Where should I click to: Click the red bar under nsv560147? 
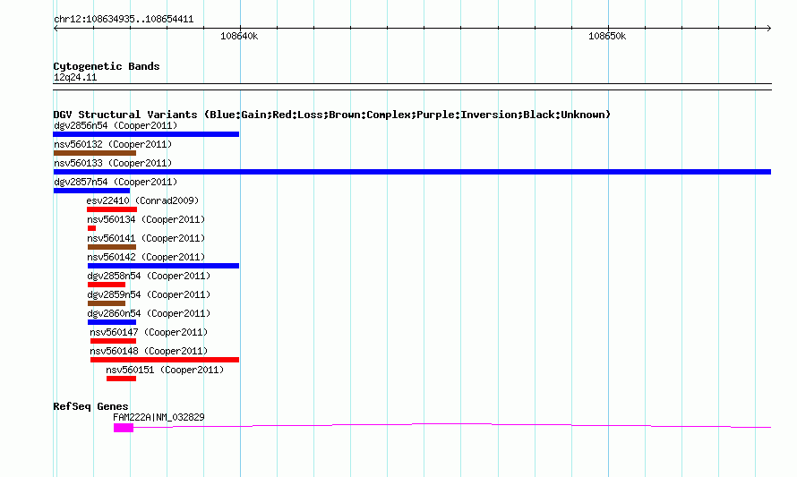[x=114, y=341]
